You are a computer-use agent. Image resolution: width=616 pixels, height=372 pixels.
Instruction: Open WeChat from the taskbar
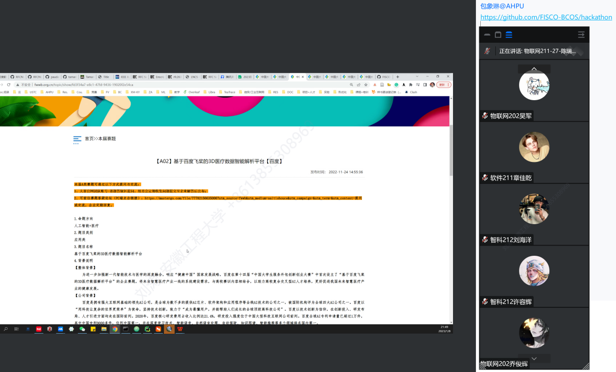82,329
